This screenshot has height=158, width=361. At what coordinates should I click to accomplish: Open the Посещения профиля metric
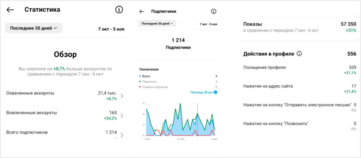pyautogui.click(x=264, y=67)
